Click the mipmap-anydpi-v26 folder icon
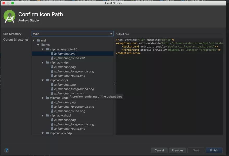Image resolution: width=229 pixels, height=156 pixels. (x=47, y=49)
